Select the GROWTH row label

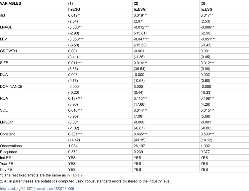(8, 51)
